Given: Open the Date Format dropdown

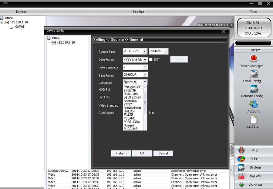Looking at the screenshot, I should point(145,60).
